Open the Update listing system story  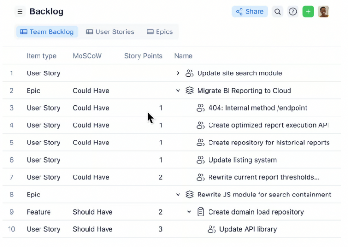coord(242,160)
